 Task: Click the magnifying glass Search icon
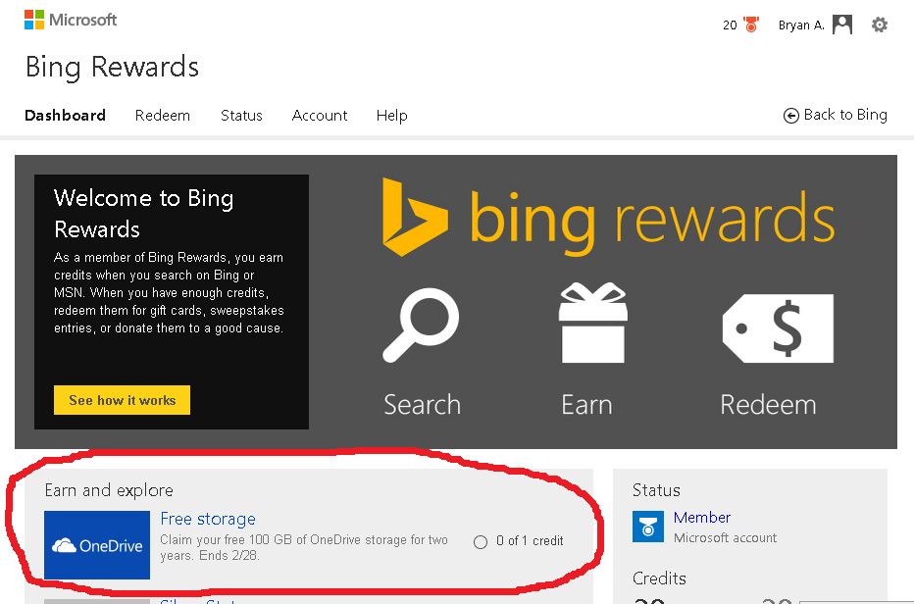click(x=421, y=325)
